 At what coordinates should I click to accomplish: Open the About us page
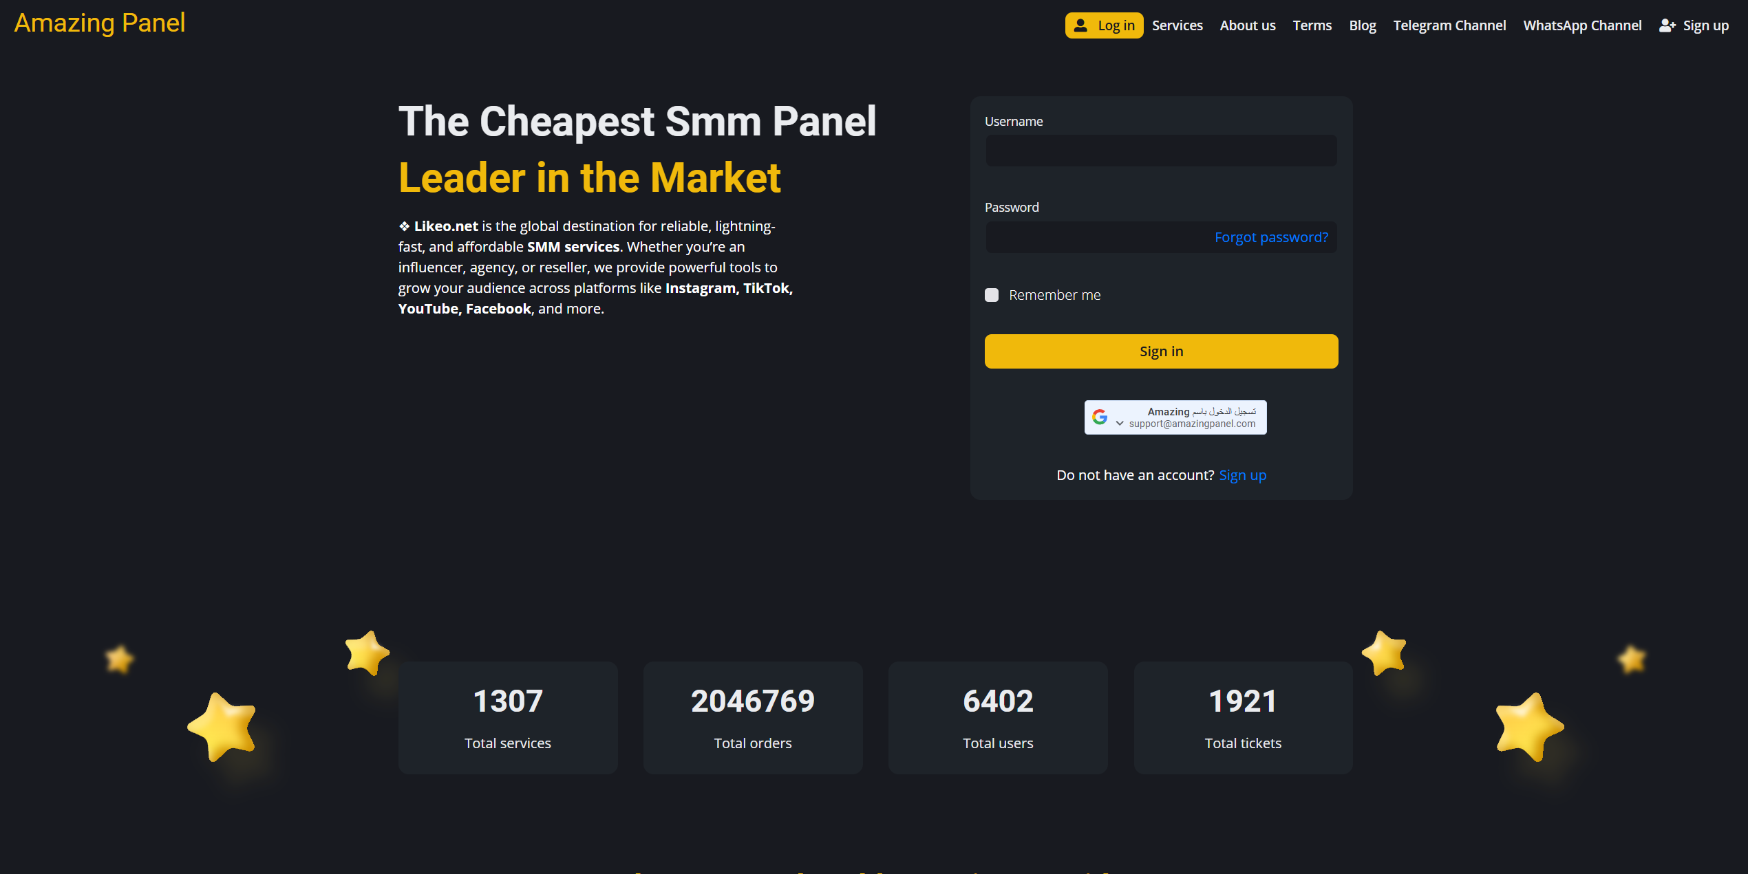[1247, 25]
